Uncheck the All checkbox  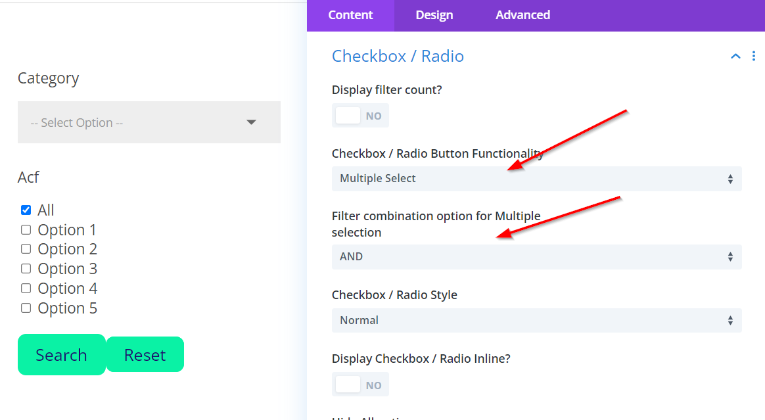point(26,210)
